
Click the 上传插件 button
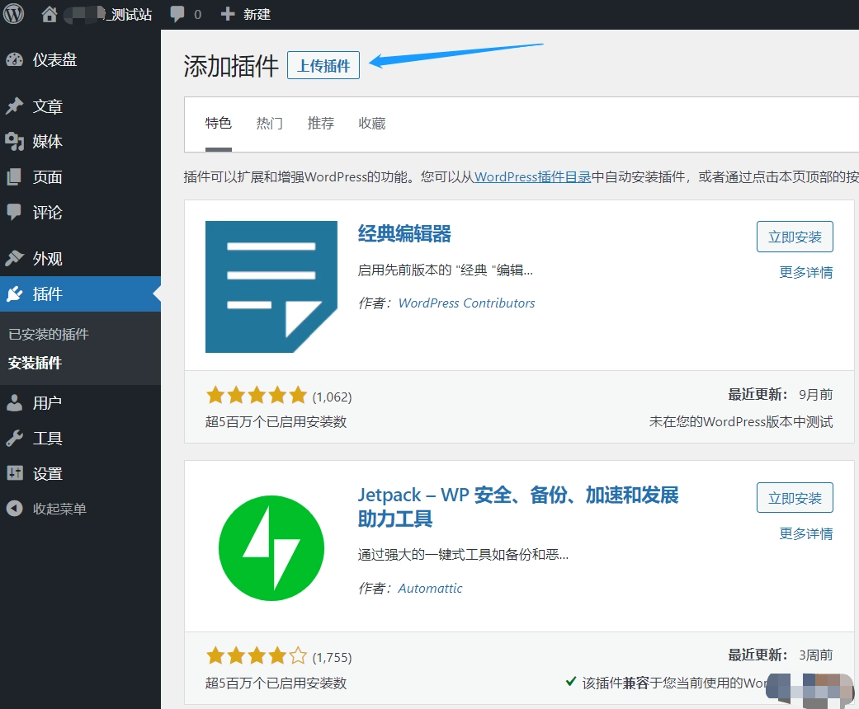coord(323,66)
